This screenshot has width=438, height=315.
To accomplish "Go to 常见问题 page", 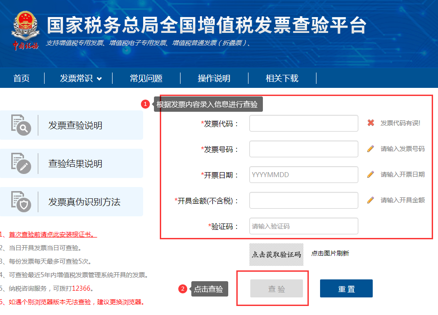I will pos(146,78).
